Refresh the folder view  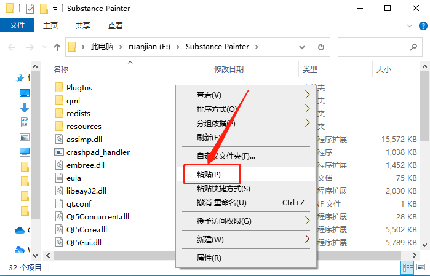(x=321, y=47)
